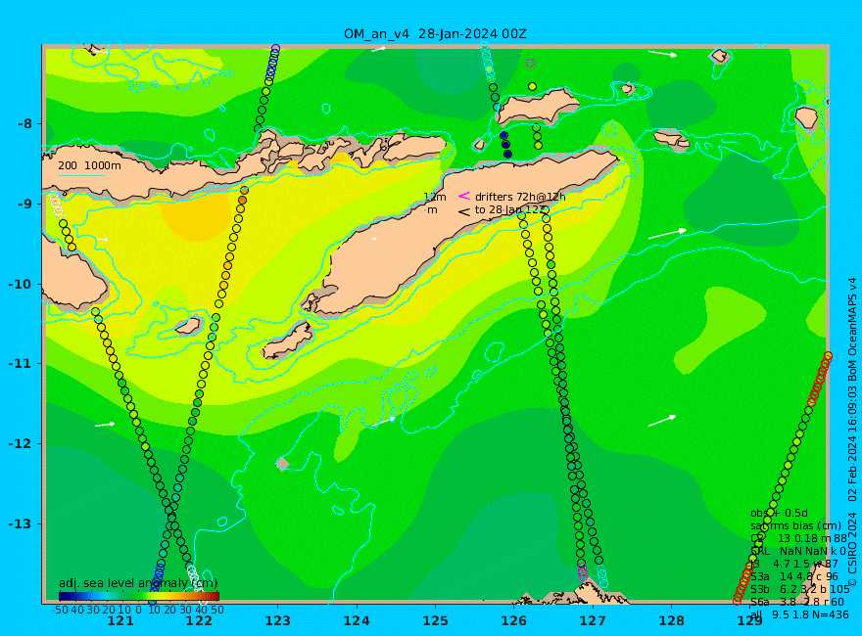Click the 'to 28 Jan 12Z' legend text
Viewport: 862px width, 636px height.
pyautogui.click(x=510, y=209)
